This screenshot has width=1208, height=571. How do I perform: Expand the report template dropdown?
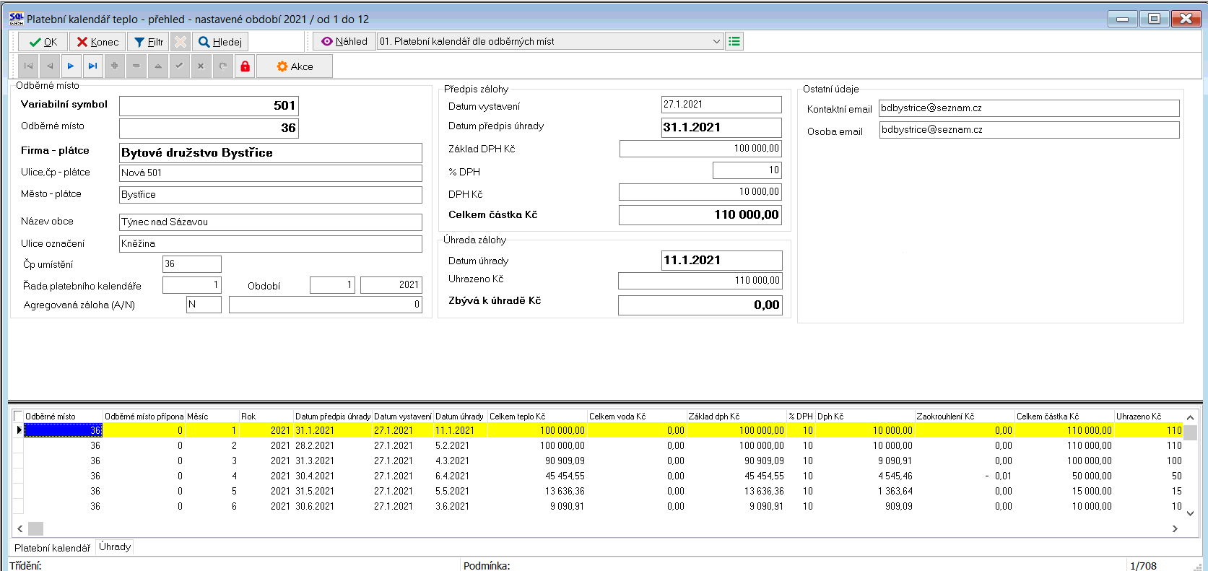pyautogui.click(x=716, y=42)
